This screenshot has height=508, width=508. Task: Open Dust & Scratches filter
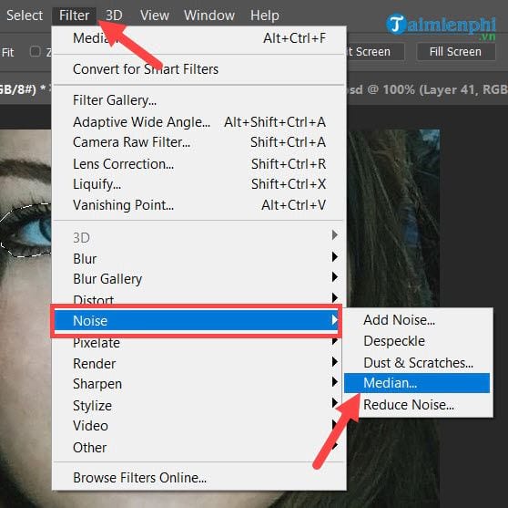pos(417,363)
